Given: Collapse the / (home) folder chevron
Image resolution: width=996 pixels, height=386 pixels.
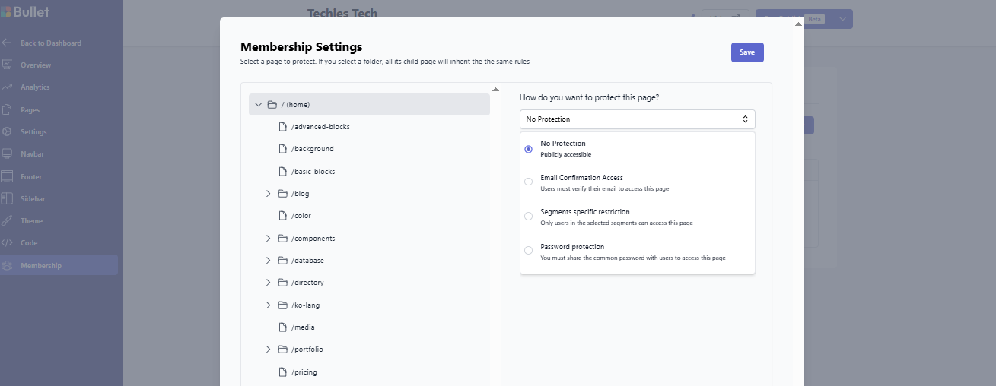Looking at the screenshot, I should (x=259, y=105).
